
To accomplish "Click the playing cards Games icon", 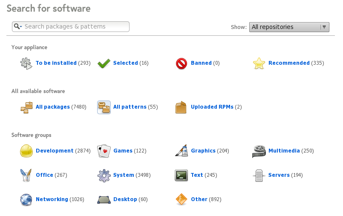I will [104, 151].
